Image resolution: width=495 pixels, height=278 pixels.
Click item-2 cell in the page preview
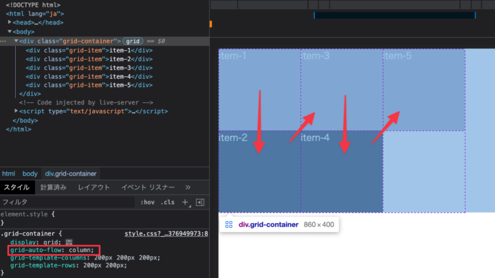click(x=259, y=172)
